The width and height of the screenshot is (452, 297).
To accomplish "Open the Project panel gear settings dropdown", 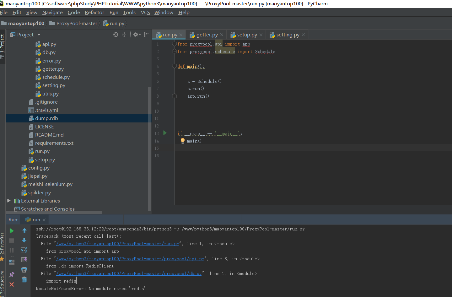I will pos(137,35).
